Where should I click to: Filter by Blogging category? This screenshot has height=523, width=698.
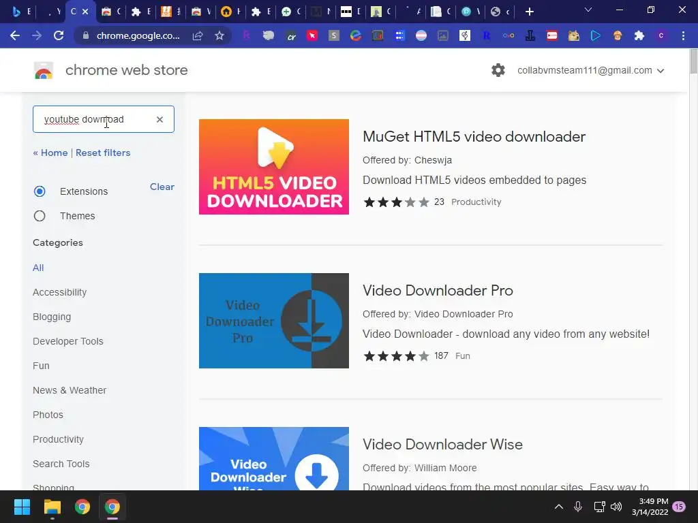[52, 317]
